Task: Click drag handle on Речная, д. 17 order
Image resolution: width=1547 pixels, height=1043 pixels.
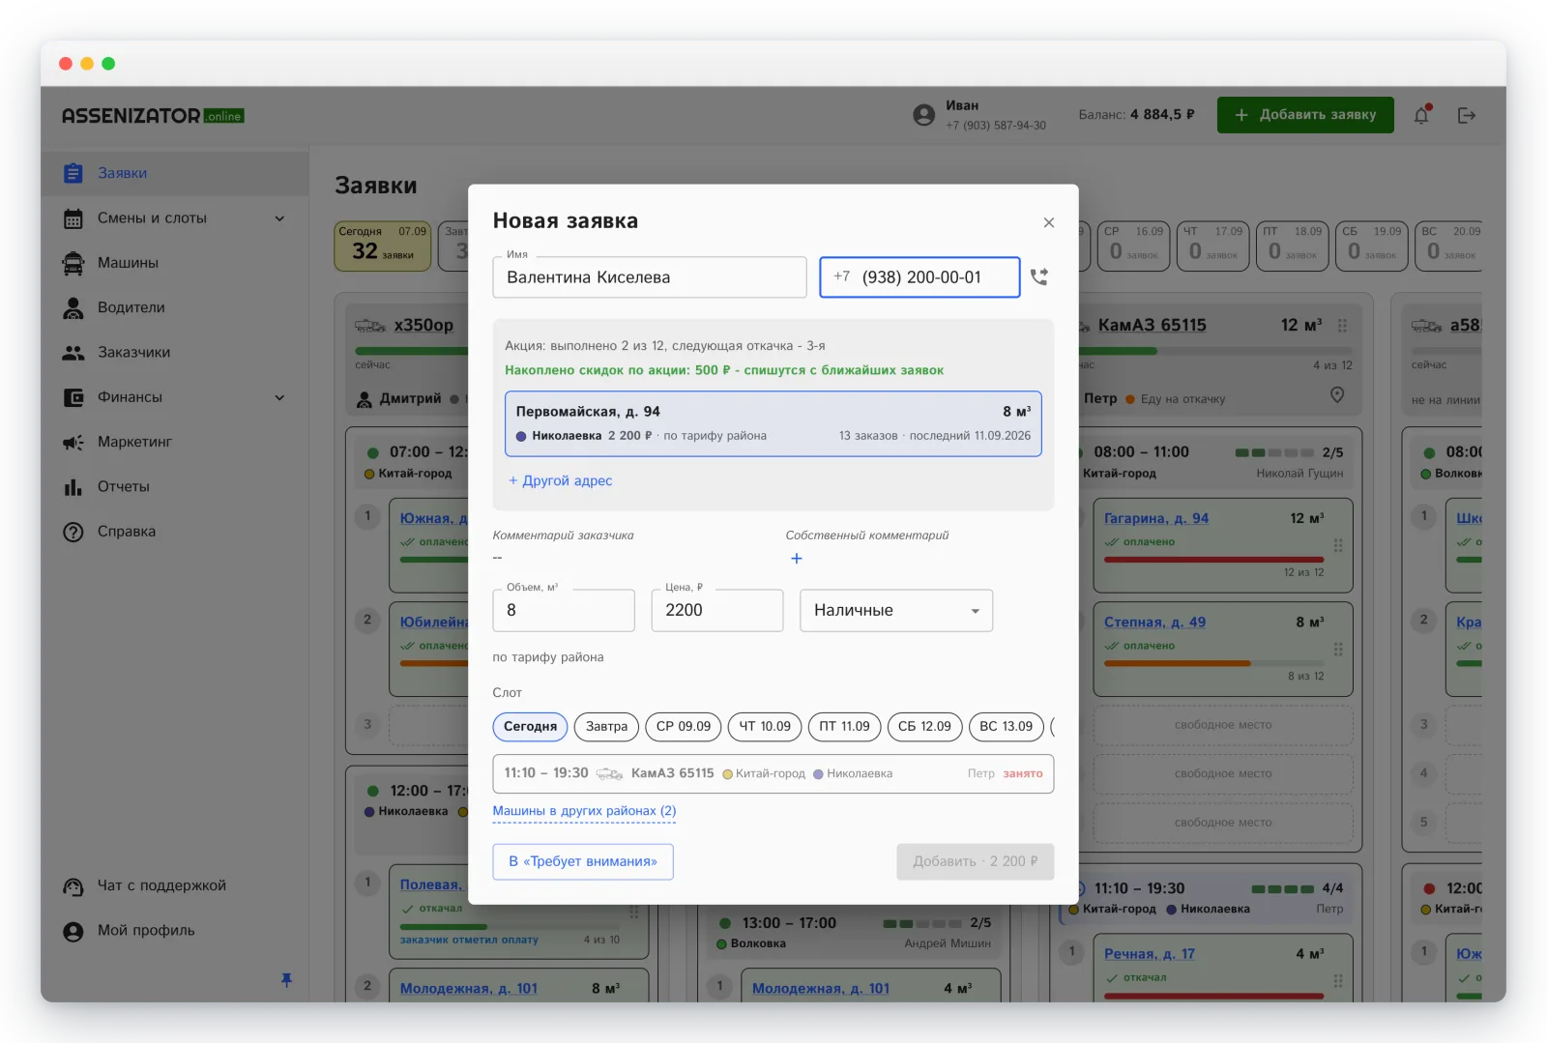Action: (x=1338, y=981)
